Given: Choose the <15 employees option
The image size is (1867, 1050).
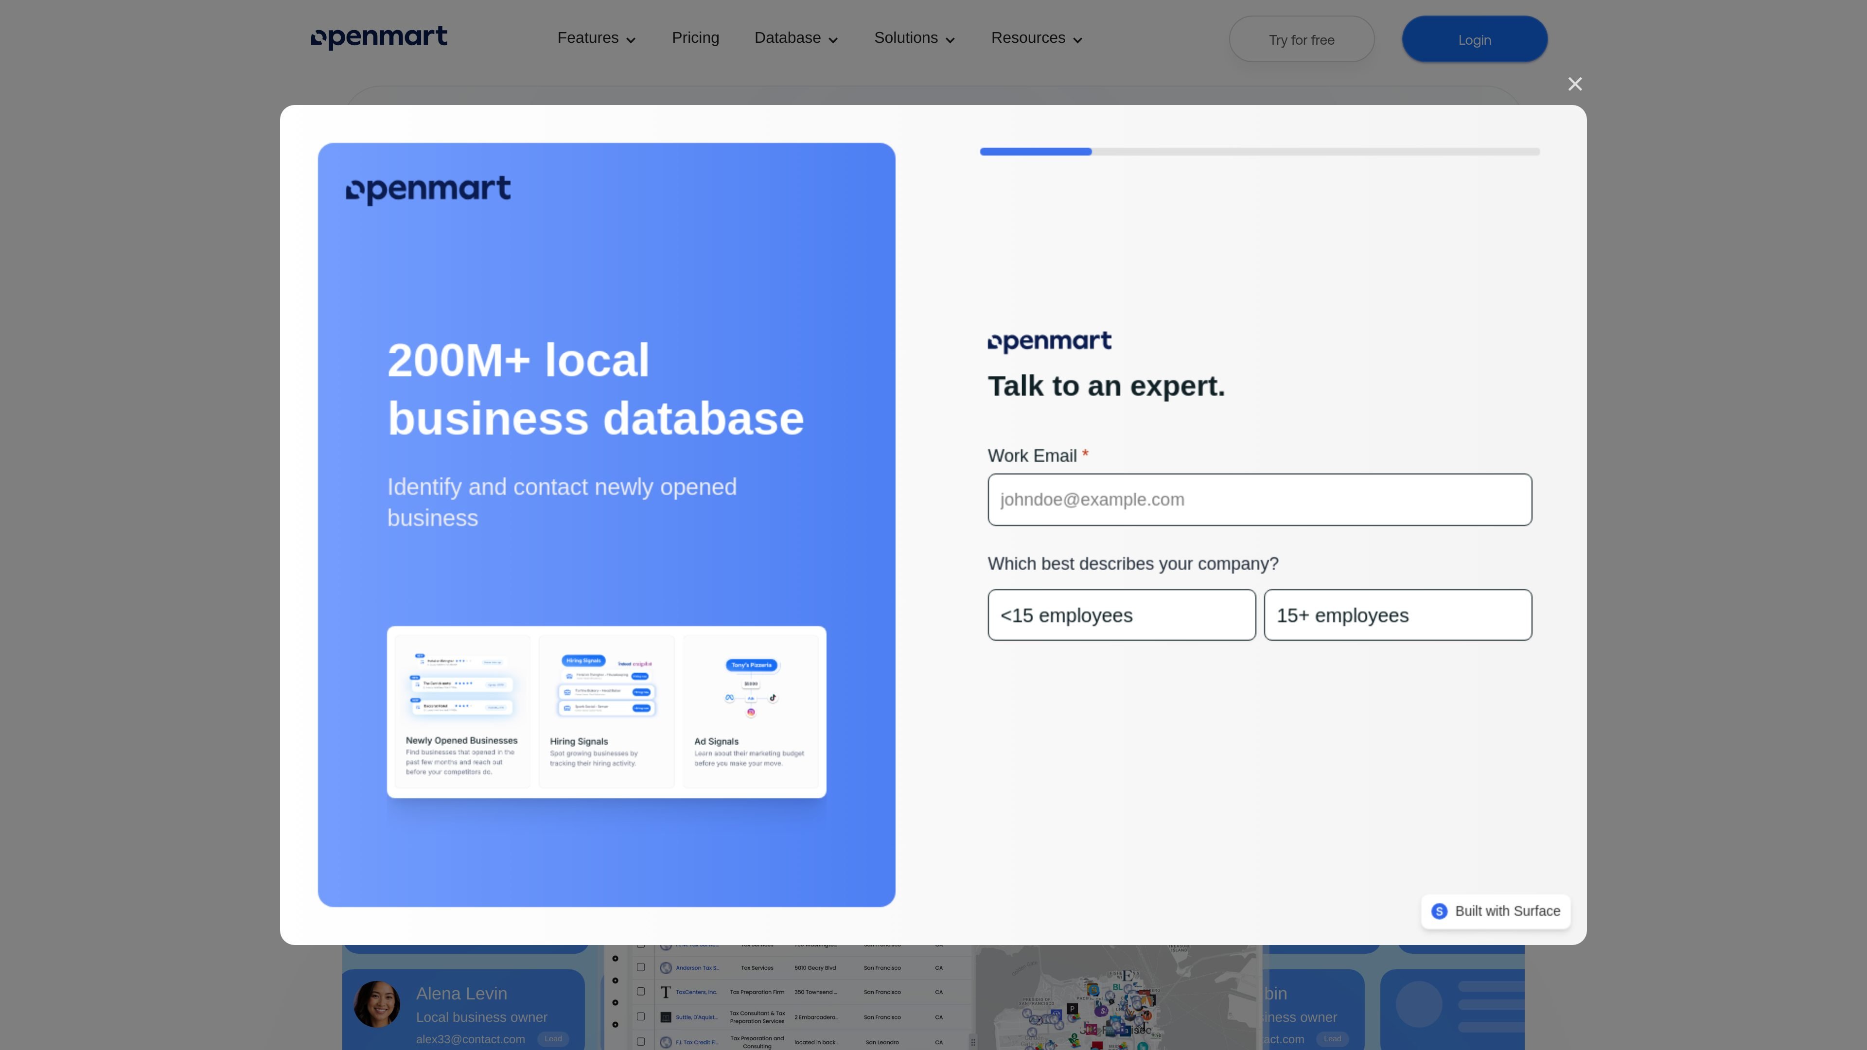Looking at the screenshot, I should coord(1121,615).
